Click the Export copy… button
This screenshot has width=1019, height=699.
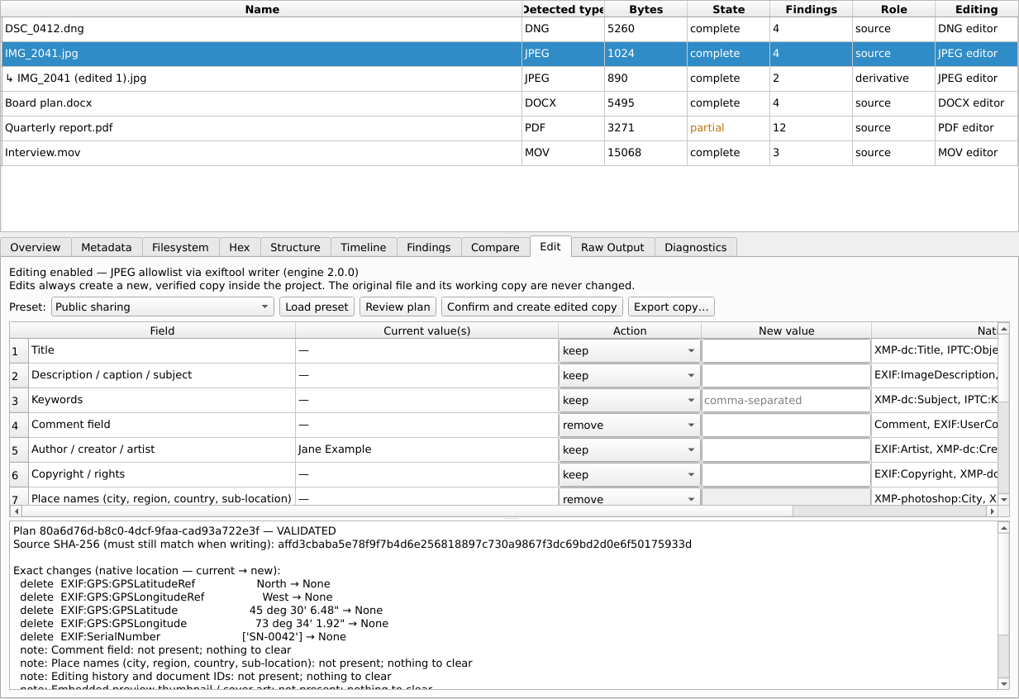671,307
